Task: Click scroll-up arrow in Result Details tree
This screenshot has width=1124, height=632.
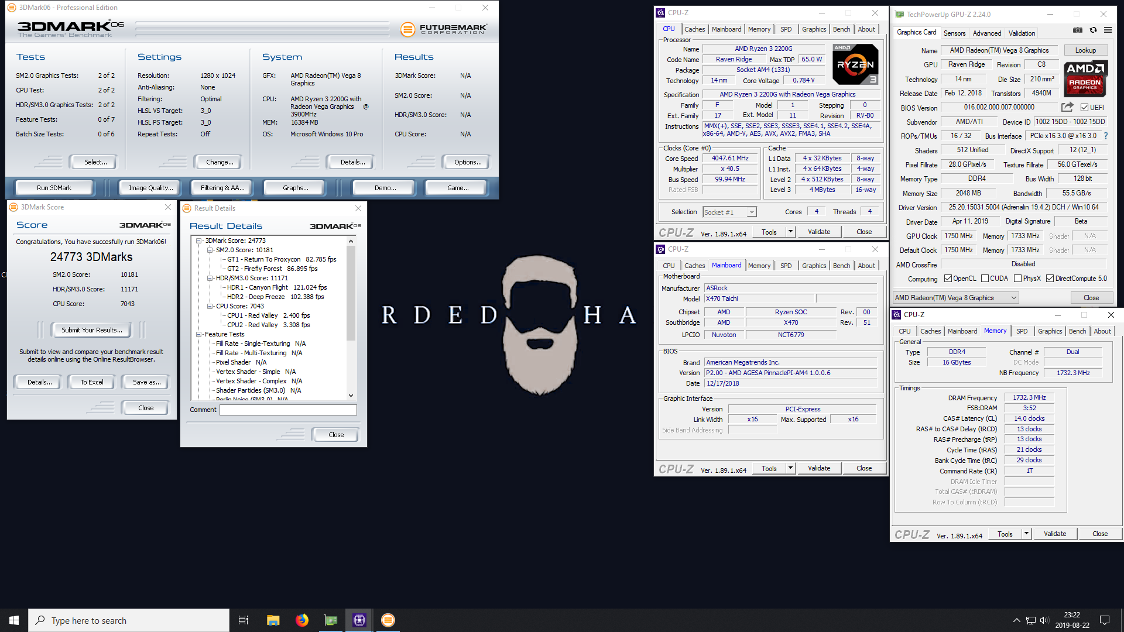Action: pyautogui.click(x=351, y=241)
